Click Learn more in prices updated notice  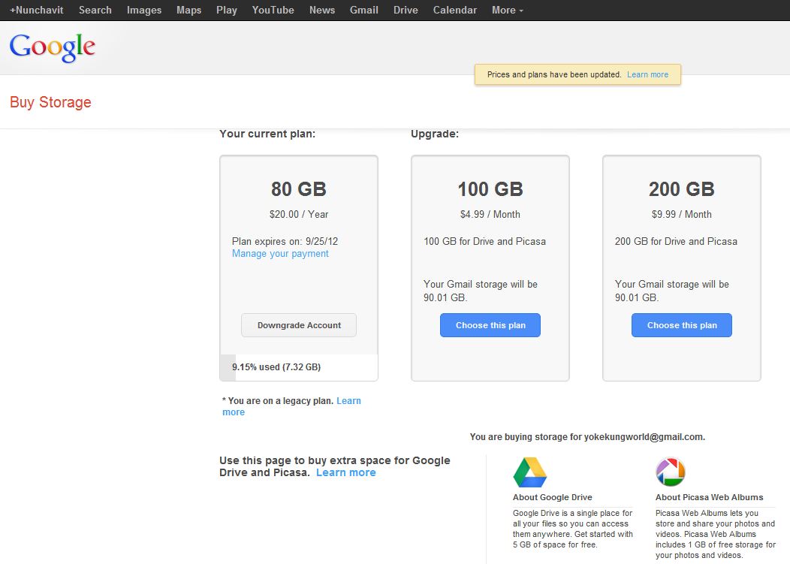647,74
